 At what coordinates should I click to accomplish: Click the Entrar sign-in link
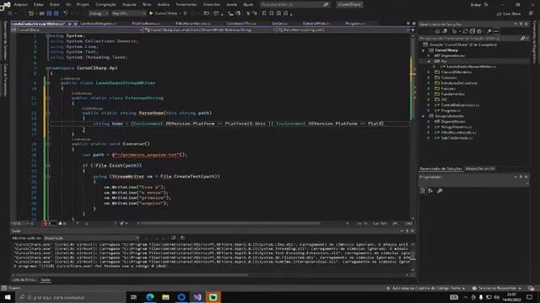(x=476, y=4)
